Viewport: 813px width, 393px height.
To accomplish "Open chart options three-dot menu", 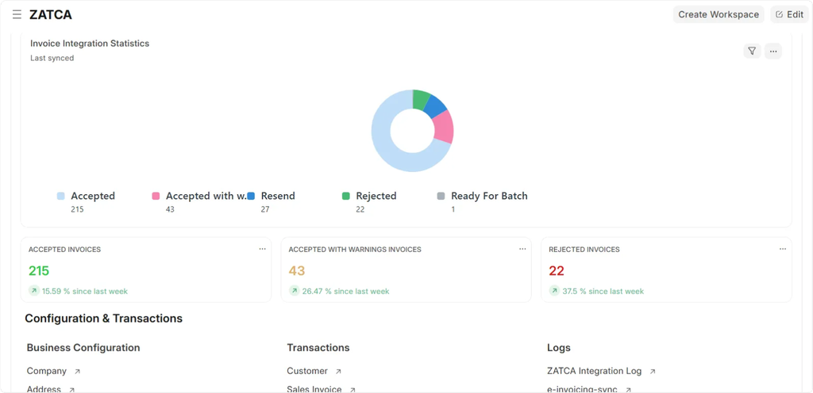I will [x=773, y=51].
